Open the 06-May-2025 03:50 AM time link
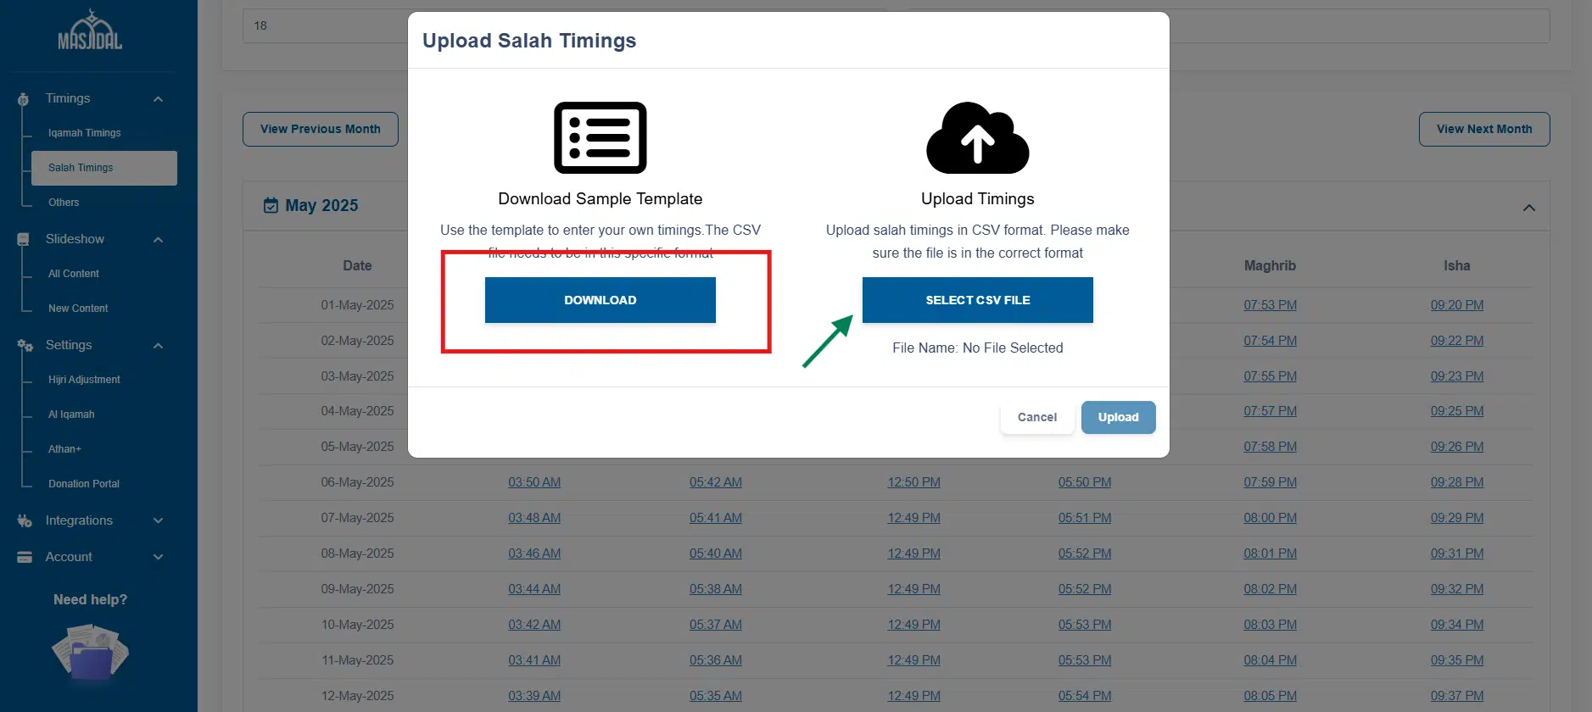1592x712 pixels. [534, 482]
